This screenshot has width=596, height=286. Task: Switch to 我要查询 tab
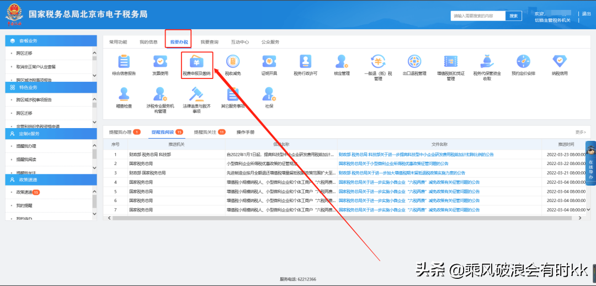[x=209, y=42]
